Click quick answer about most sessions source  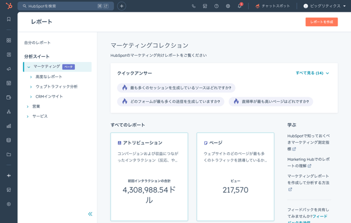[176, 88]
